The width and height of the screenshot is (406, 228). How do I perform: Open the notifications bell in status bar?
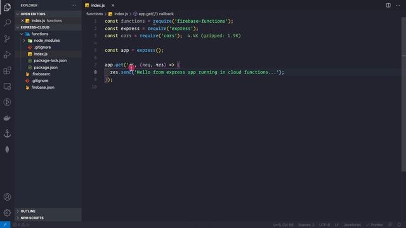399,225
